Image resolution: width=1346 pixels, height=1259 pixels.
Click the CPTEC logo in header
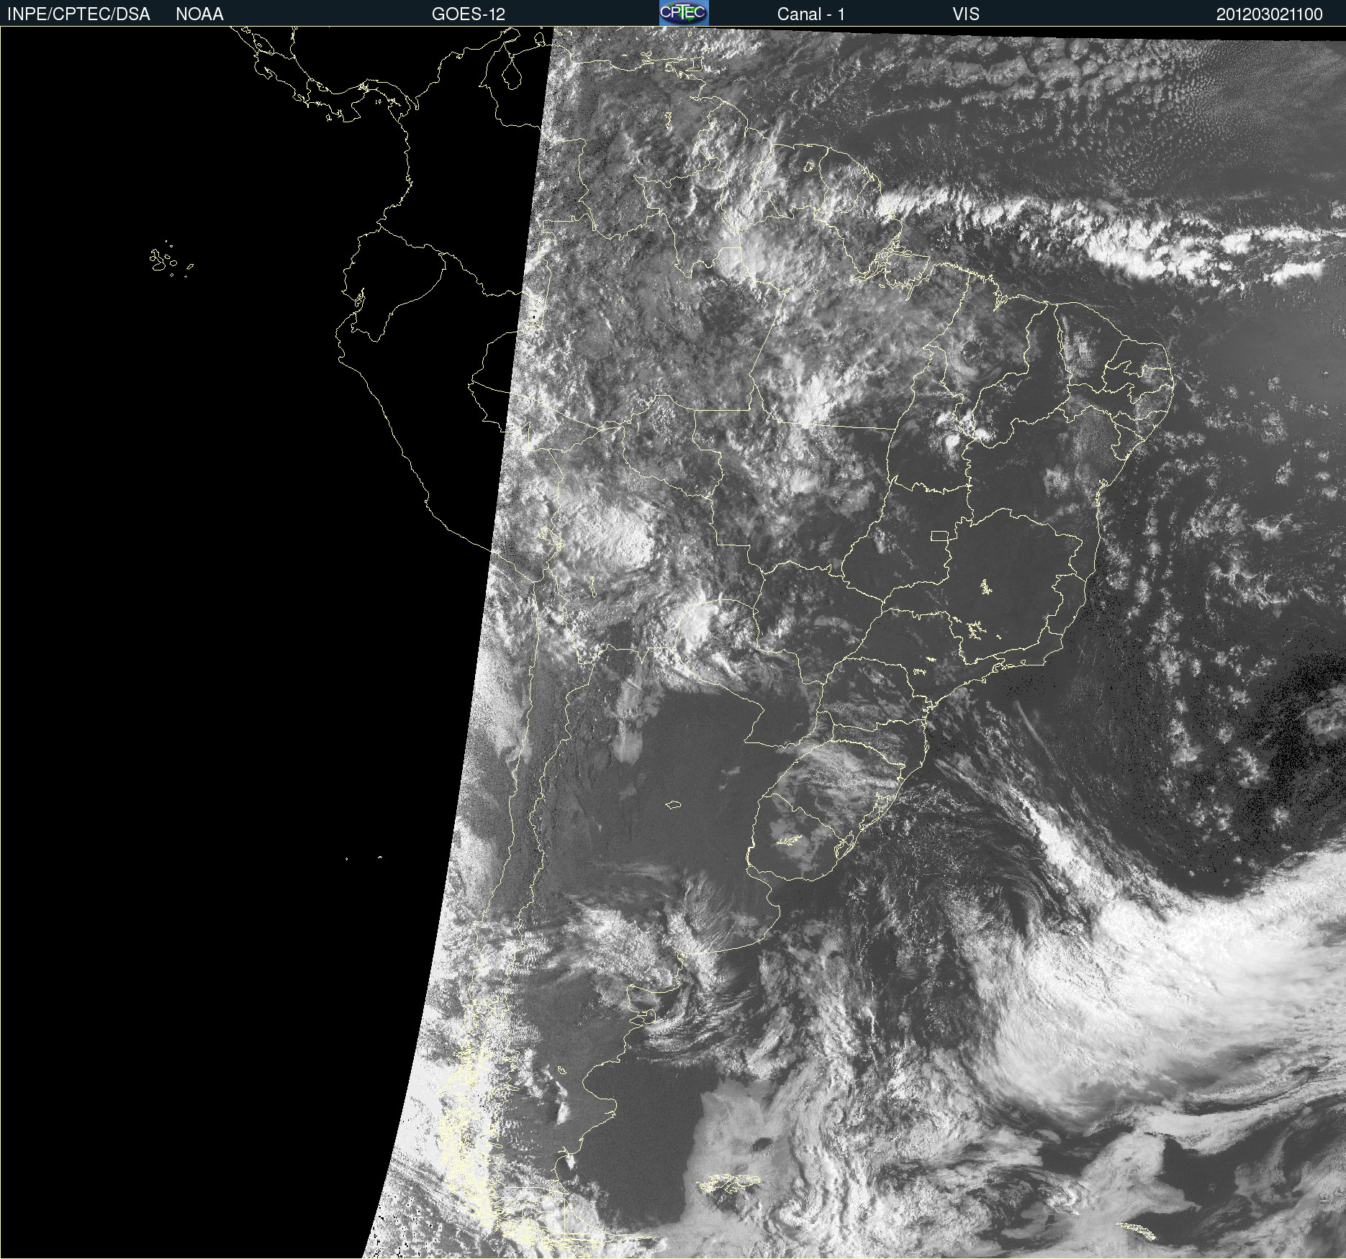pos(684,13)
